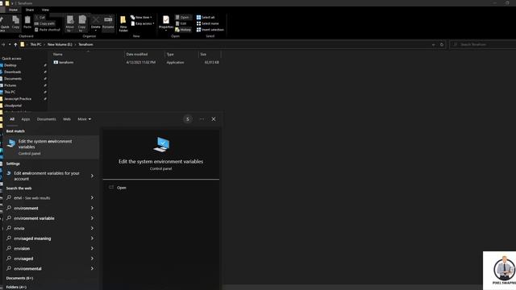Open best match Edit the system environment variables
The width and height of the screenshot is (516, 290).
pyautogui.click(x=52, y=147)
